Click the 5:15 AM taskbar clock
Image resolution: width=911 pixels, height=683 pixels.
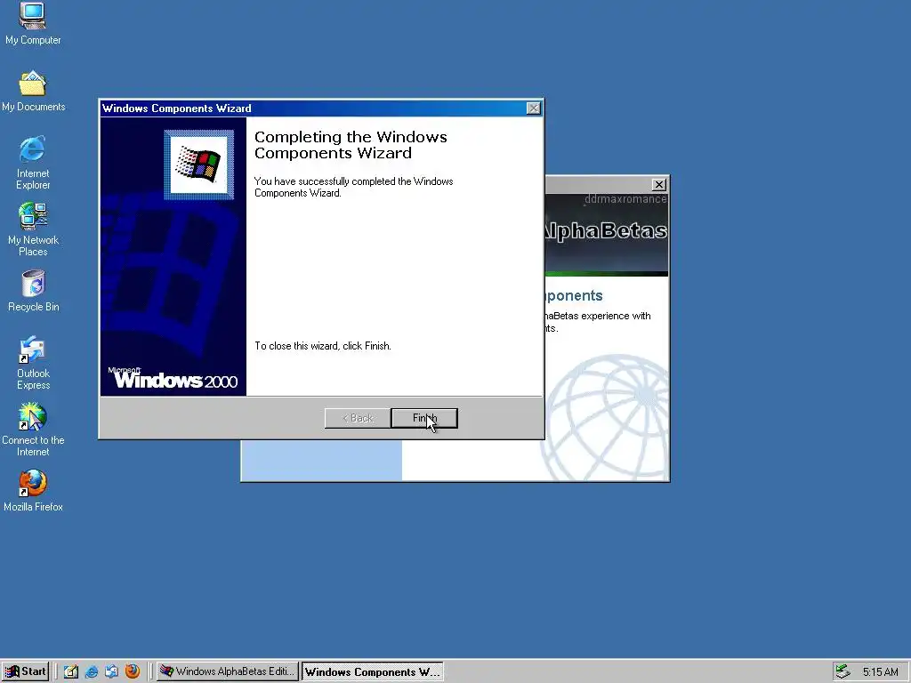click(x=880, y=672)
